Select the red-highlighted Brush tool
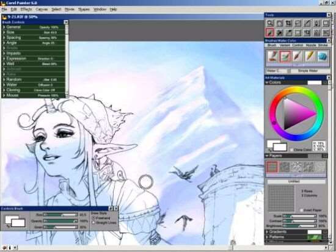 [270, 32]
